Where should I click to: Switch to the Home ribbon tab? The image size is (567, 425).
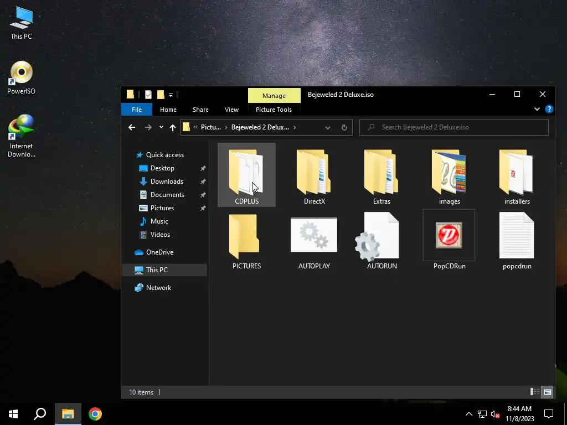168,110
